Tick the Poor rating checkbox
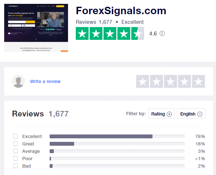This screenshot has height=175, width=216. click(15, 159)
